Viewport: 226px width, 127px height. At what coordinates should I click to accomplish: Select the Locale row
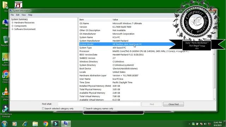146,72
